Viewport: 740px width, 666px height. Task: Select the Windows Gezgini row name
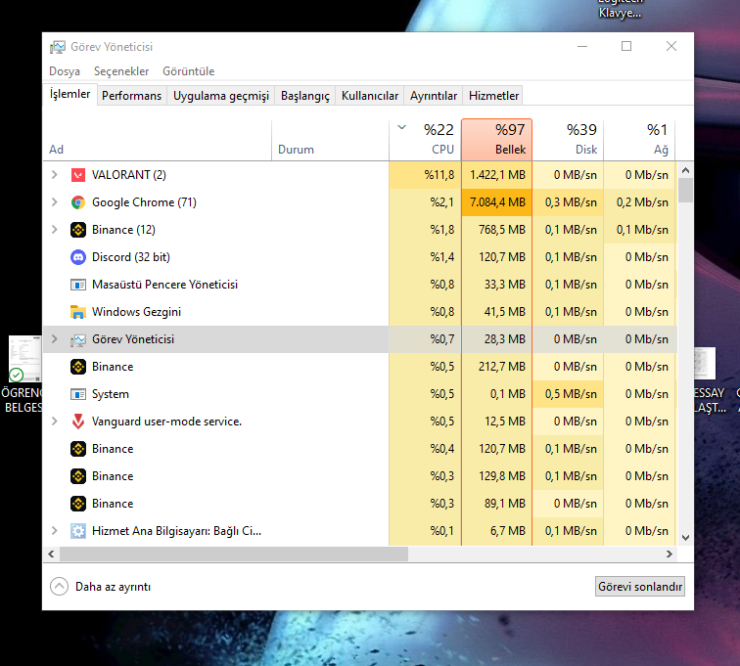point(136,312)
